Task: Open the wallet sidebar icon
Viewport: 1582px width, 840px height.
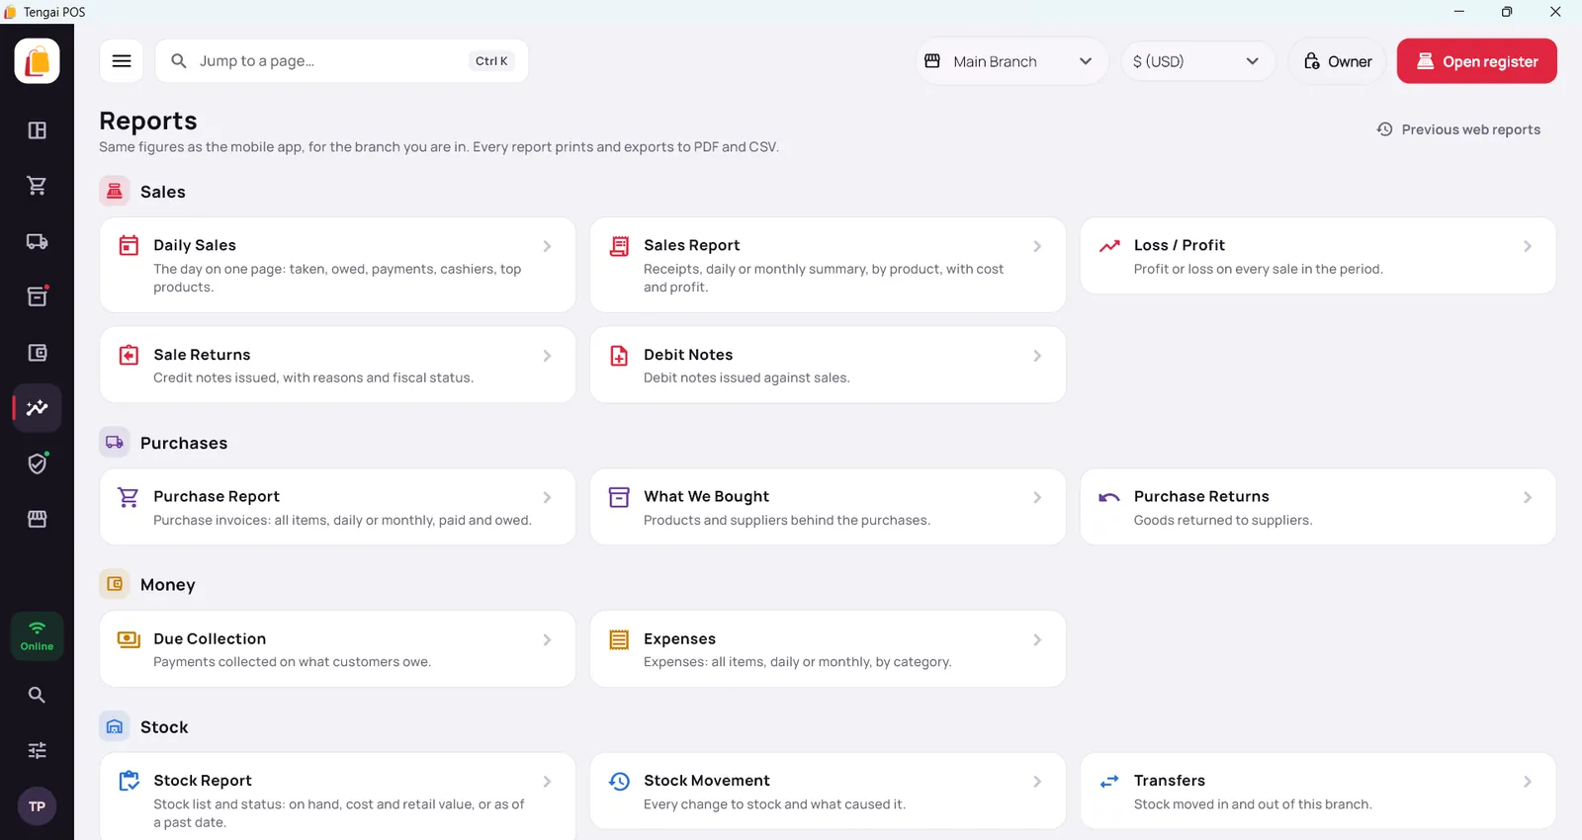Action: pyautogui.click(x=37, y=353)
